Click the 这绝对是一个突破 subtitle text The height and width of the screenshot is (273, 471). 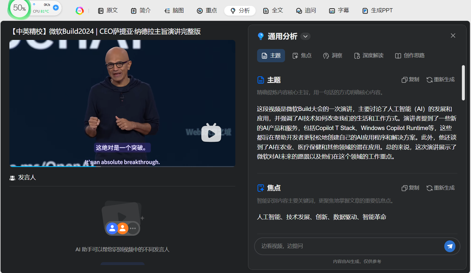click(122, 148)
